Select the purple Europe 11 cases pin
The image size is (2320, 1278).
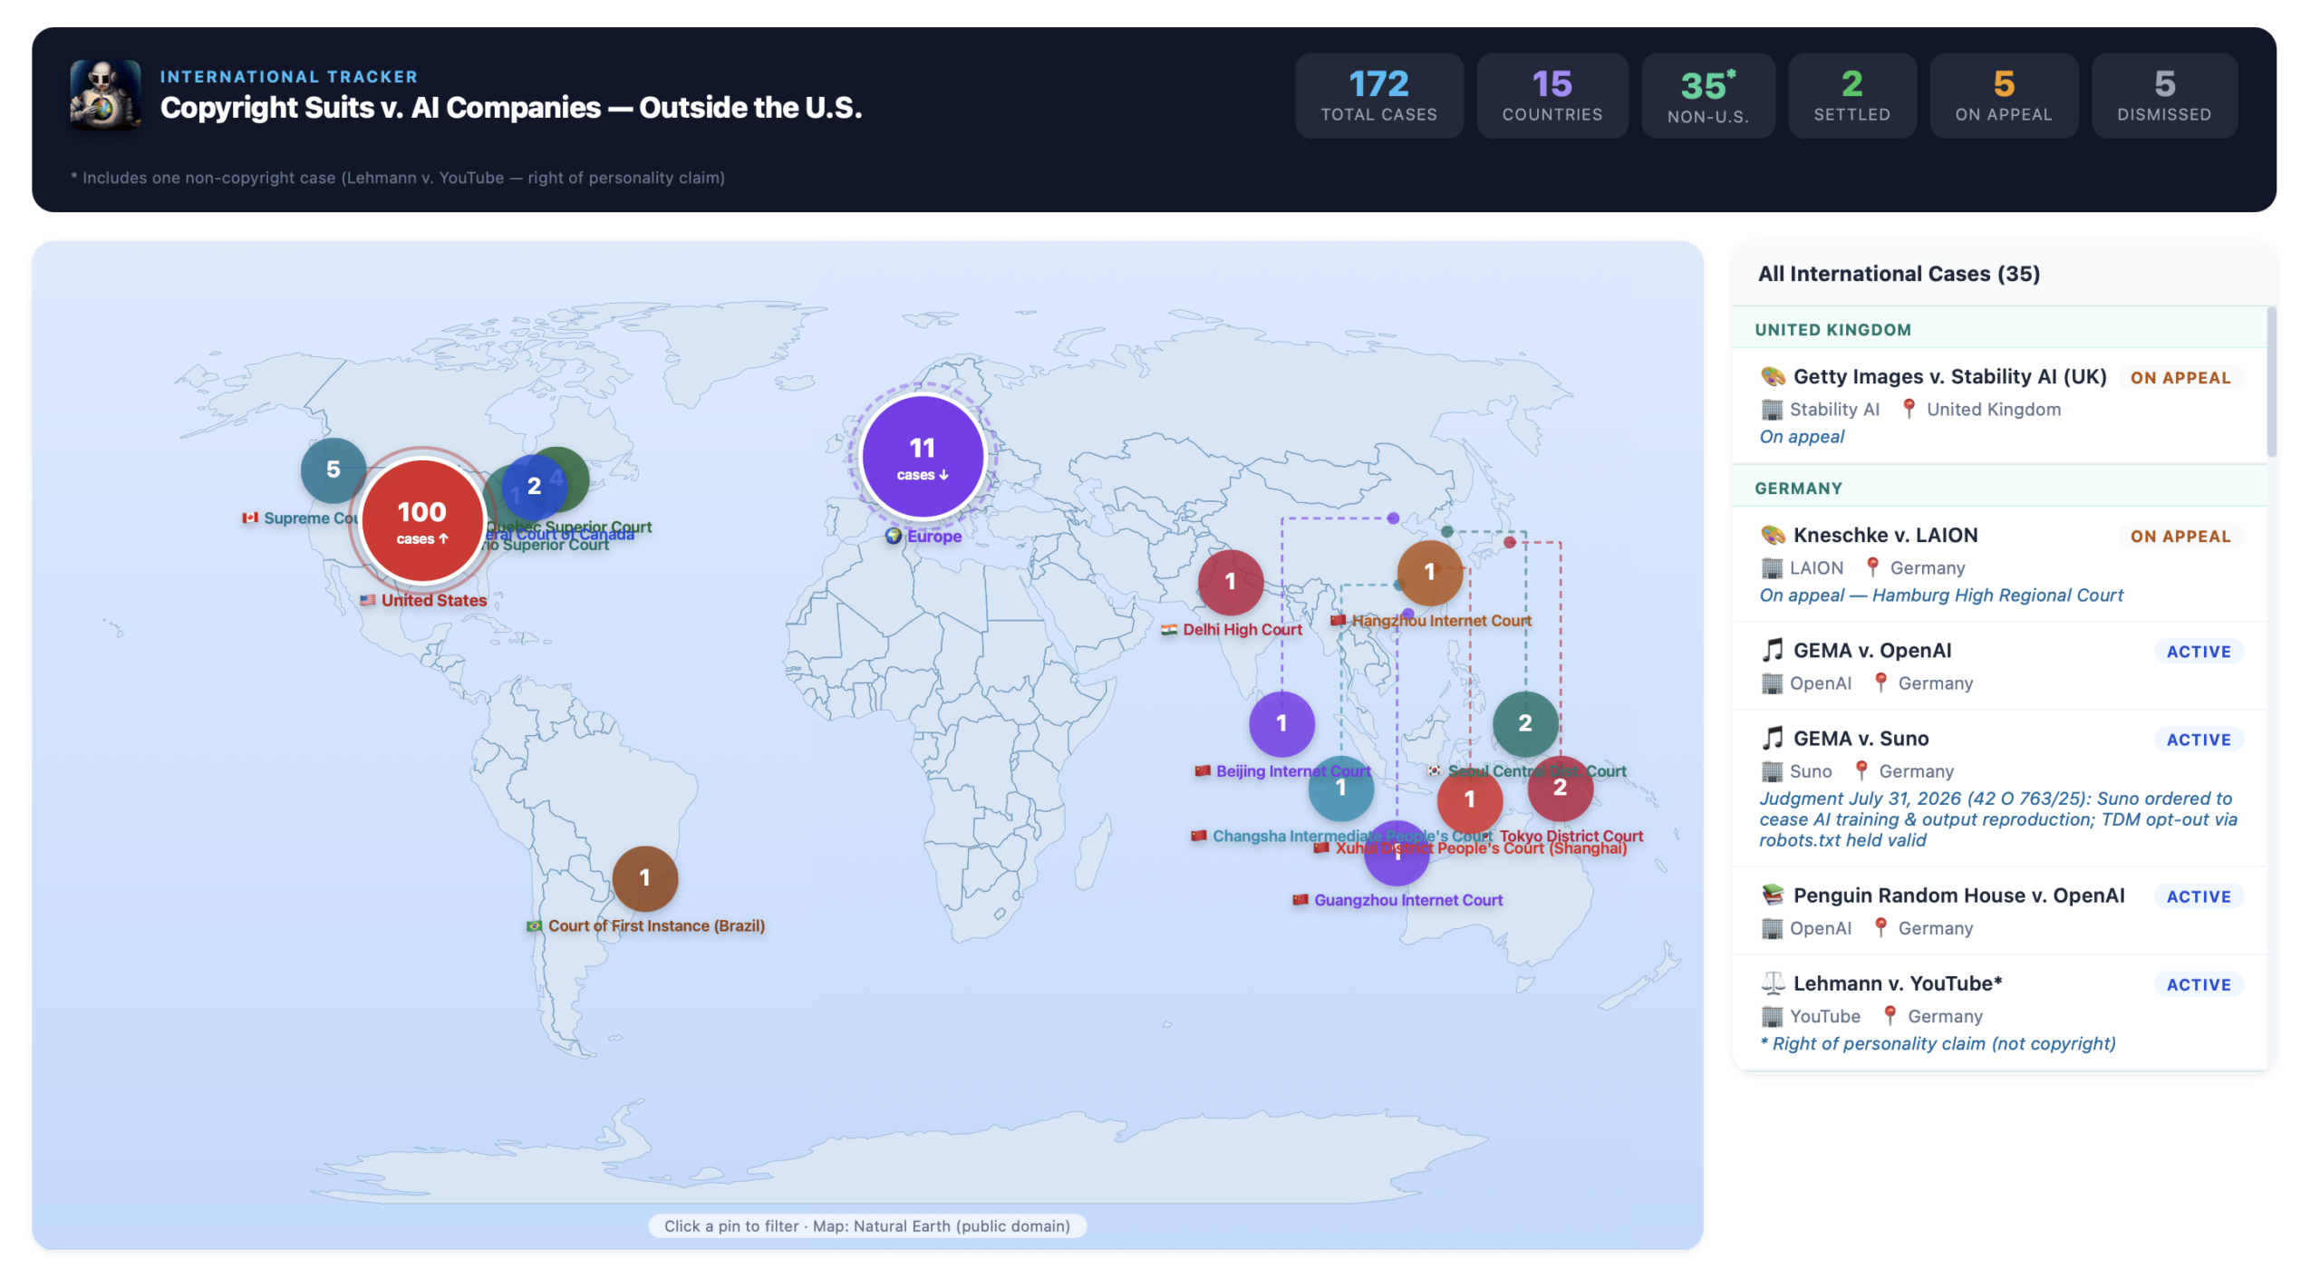[x=922, y=458]
